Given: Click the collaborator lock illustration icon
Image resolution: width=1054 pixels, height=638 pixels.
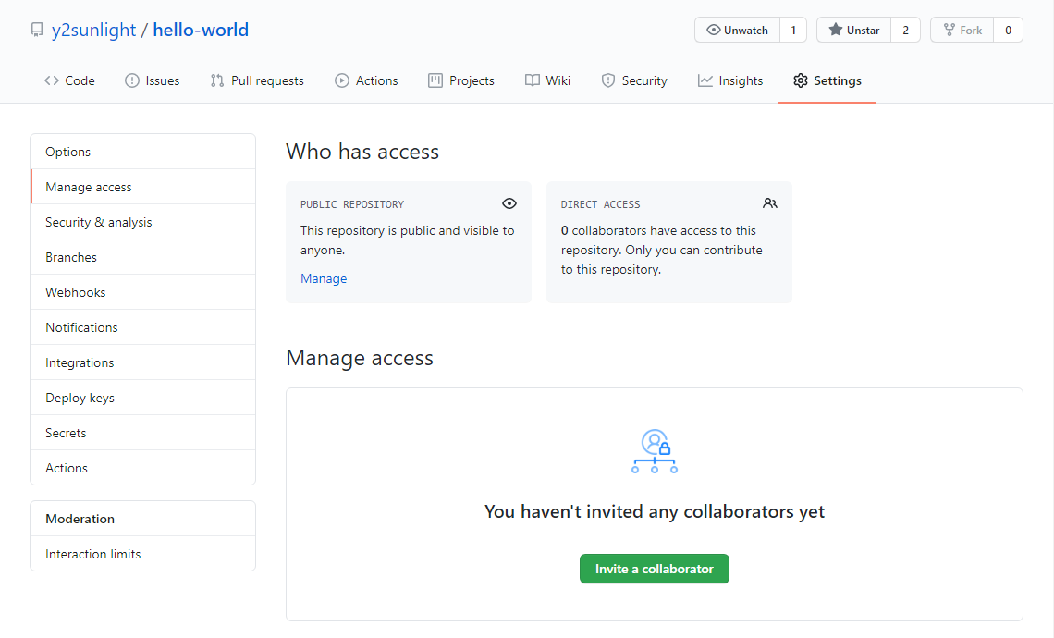Looking at the screenshot, I should 655,451.
